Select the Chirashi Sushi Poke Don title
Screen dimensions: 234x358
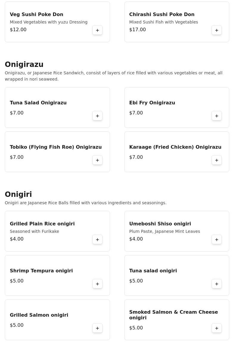(162, 14)
